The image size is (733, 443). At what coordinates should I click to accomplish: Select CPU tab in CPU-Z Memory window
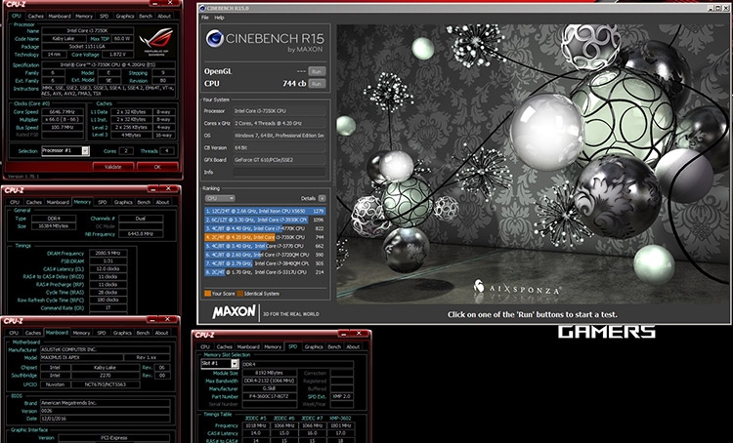coord(15,202)
